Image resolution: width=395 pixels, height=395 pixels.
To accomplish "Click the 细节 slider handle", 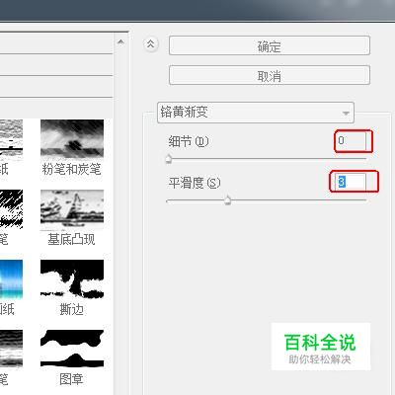I will click(169, 159).
